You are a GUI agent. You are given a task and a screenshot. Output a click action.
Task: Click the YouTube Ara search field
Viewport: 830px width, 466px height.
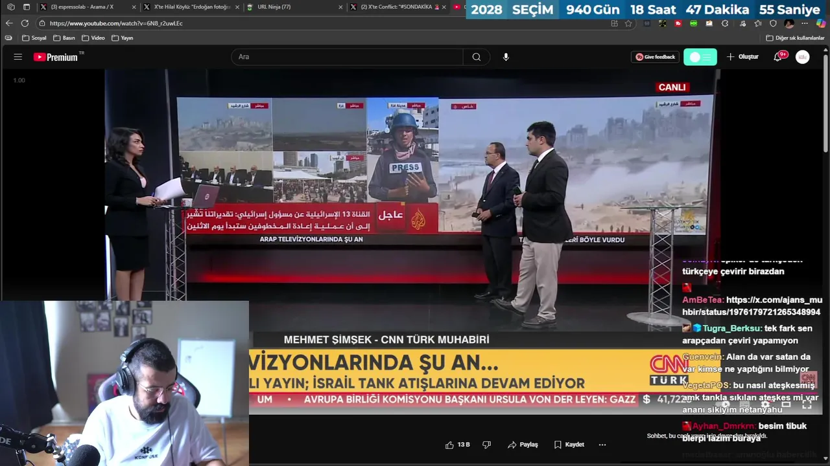pyautogui.click(x=347, y=57)
